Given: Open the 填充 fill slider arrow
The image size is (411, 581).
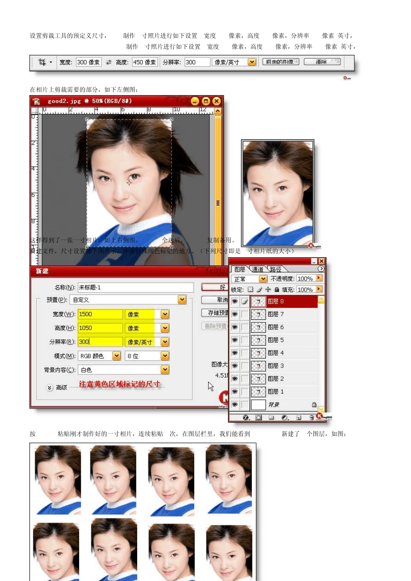Looking at the screenshot, I should [319, 289].
